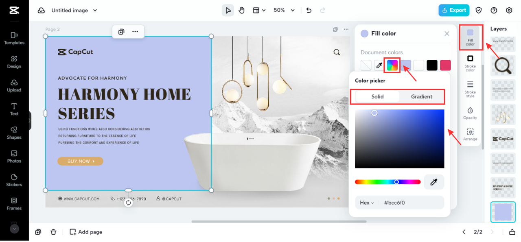
Task: Open the Upload panel
Action: pos(14,85)
